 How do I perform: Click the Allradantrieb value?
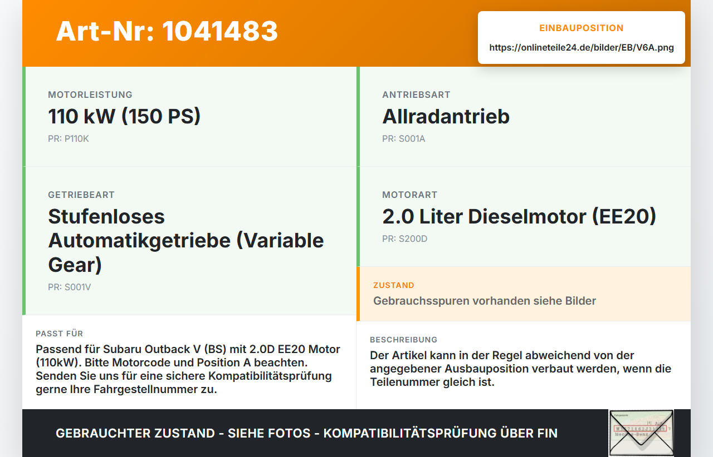tap(446, 116)
